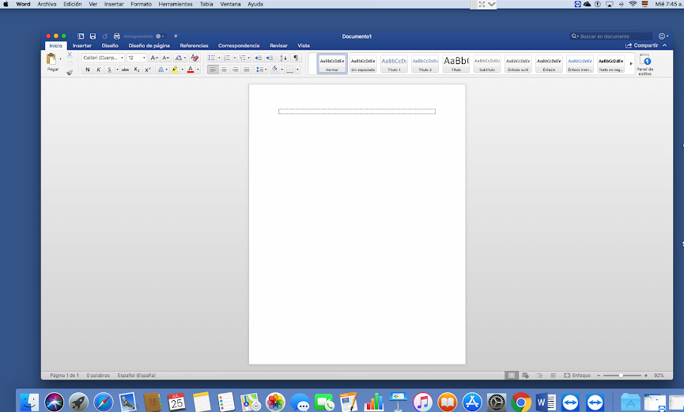Click the increase font size icon
Viewport: 684px width, 412px height.
154,58
